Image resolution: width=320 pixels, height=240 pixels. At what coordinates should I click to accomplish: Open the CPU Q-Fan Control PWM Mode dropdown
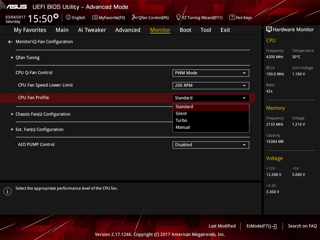(x=211, y=73)
